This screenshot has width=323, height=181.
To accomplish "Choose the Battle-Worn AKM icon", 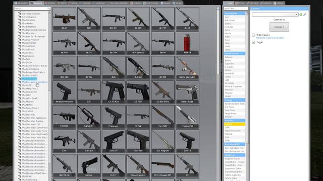I will click(187, 68).
